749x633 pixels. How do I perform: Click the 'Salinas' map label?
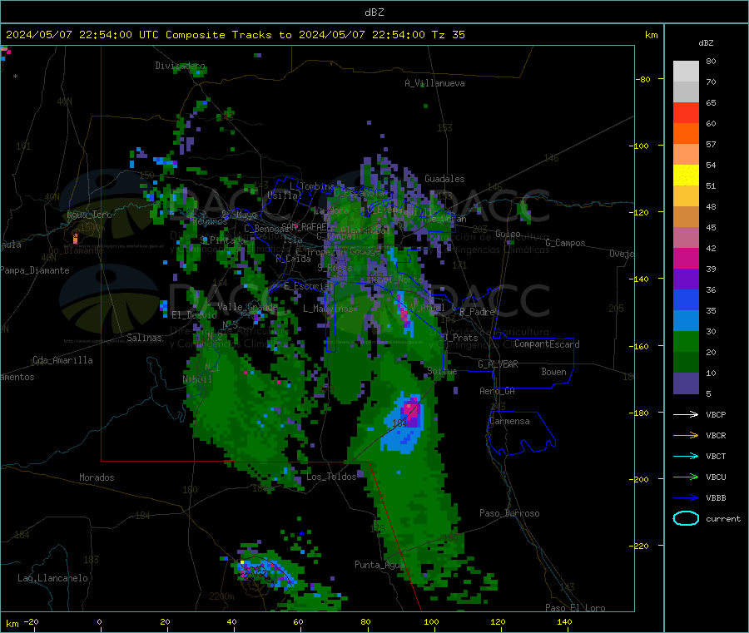[144, 338]
